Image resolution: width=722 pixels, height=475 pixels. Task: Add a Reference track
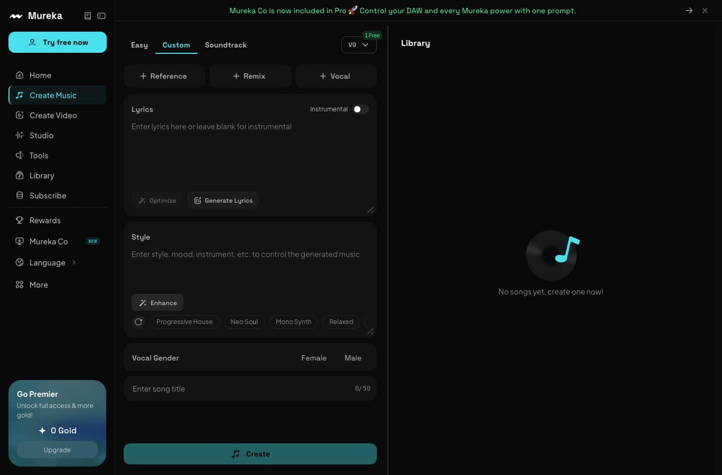(164, 76)
